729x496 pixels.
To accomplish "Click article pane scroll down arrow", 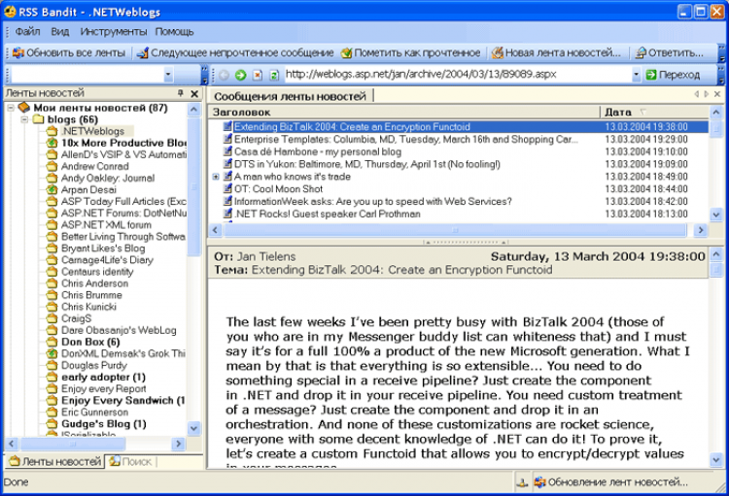I will pos(716,460).
